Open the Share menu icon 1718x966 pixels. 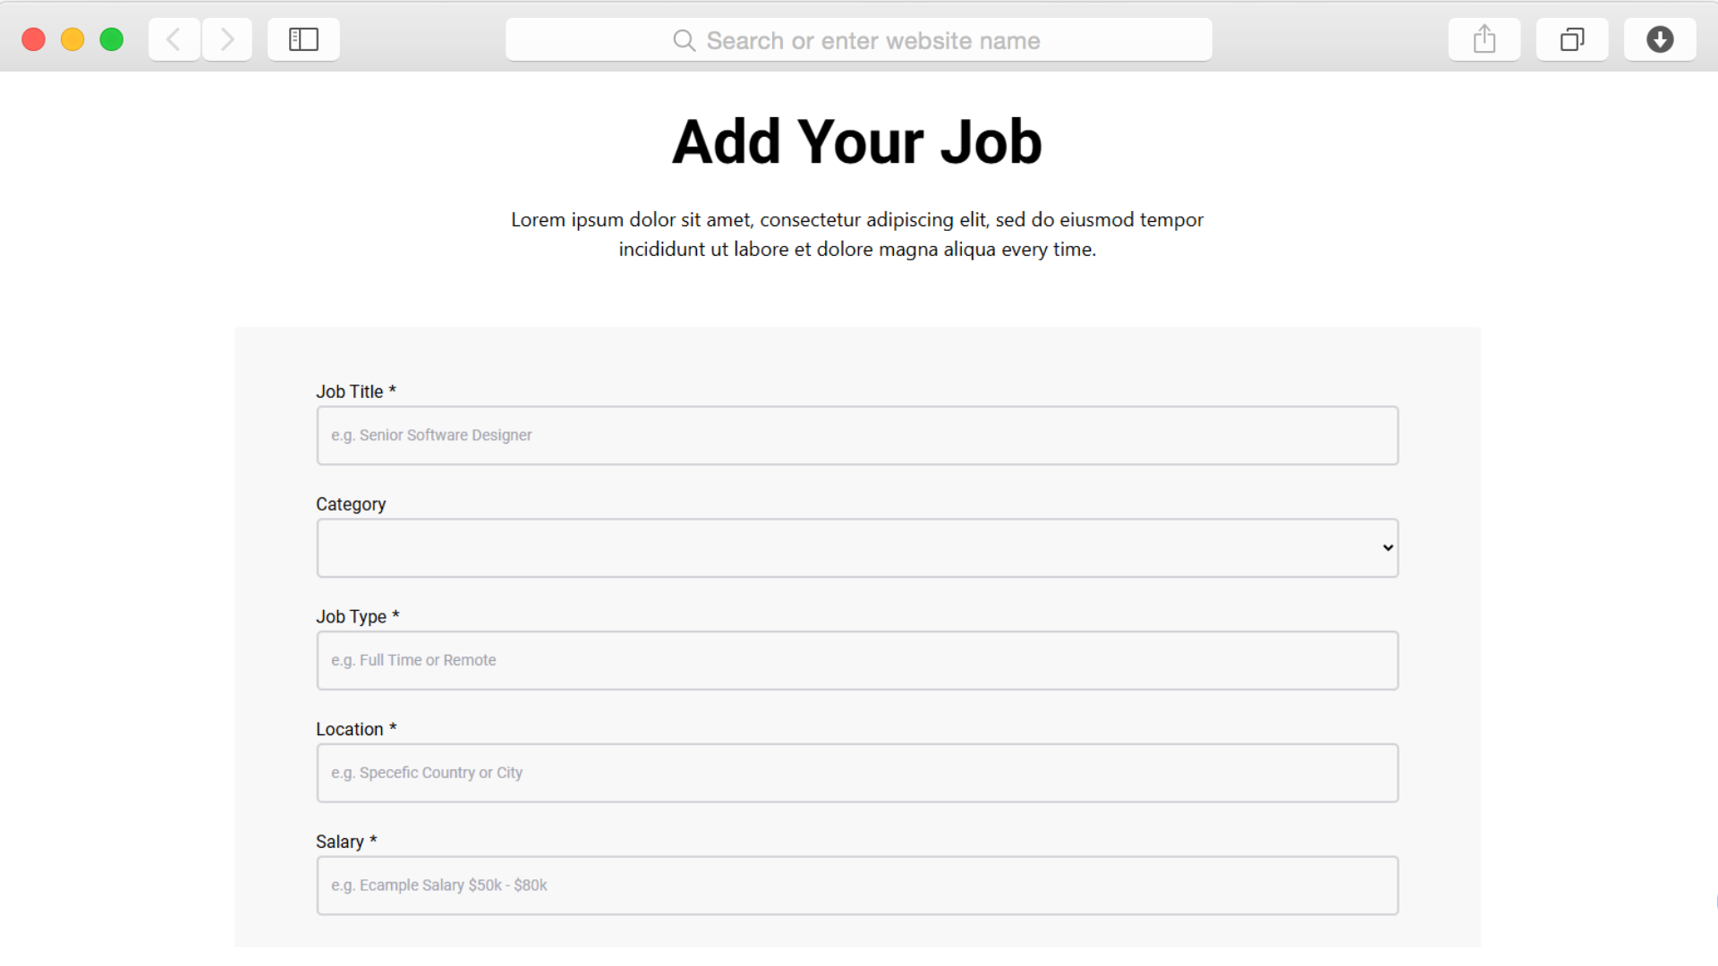point(1484,39)
